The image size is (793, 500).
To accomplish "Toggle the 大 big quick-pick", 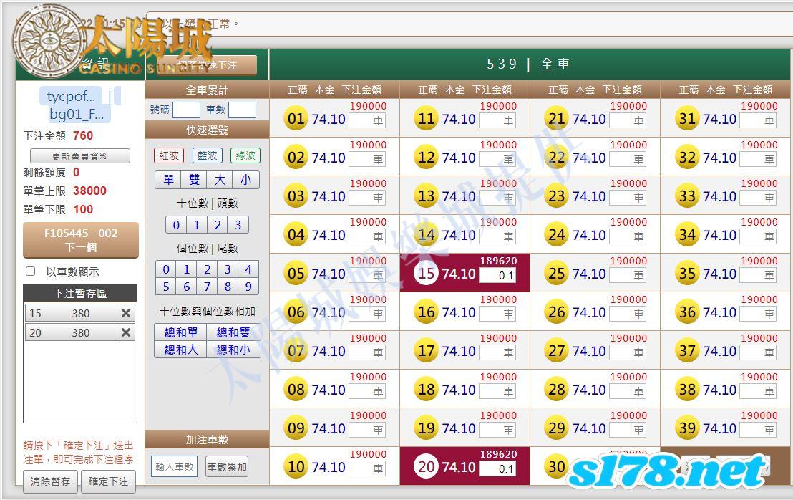I will coord(220,180).
